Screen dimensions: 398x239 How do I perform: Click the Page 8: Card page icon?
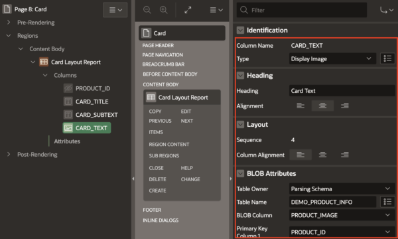click(x=7, y=9)
